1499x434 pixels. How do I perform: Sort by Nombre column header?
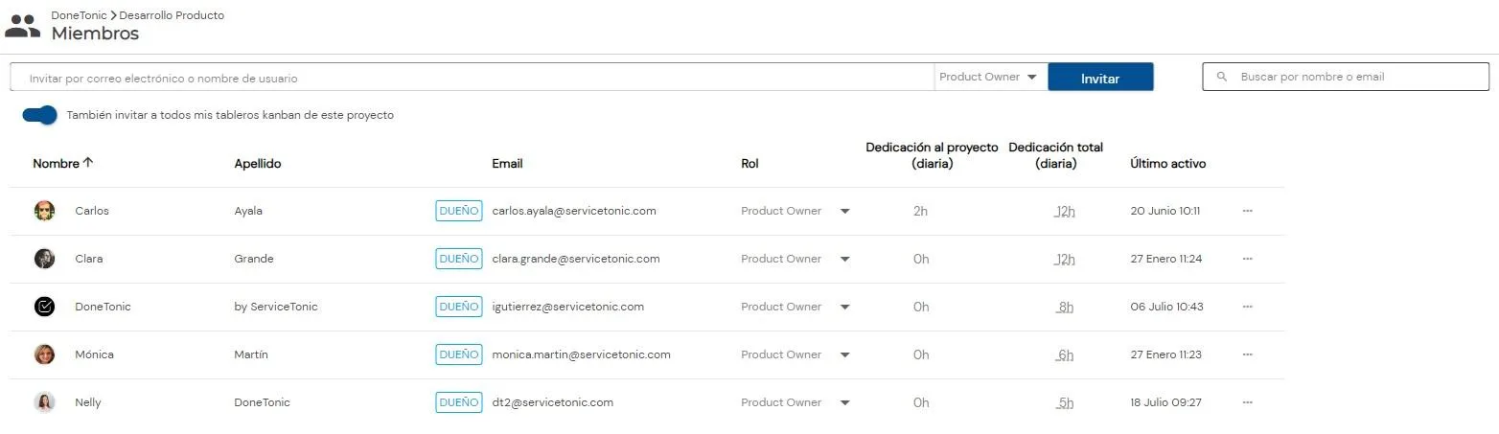(x=56, y=164)
